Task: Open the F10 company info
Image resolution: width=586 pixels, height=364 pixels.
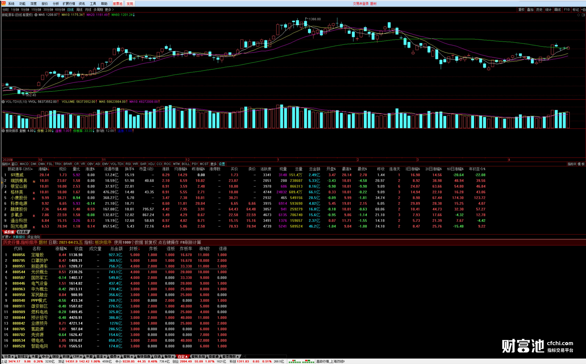Action: pos(567,10)
